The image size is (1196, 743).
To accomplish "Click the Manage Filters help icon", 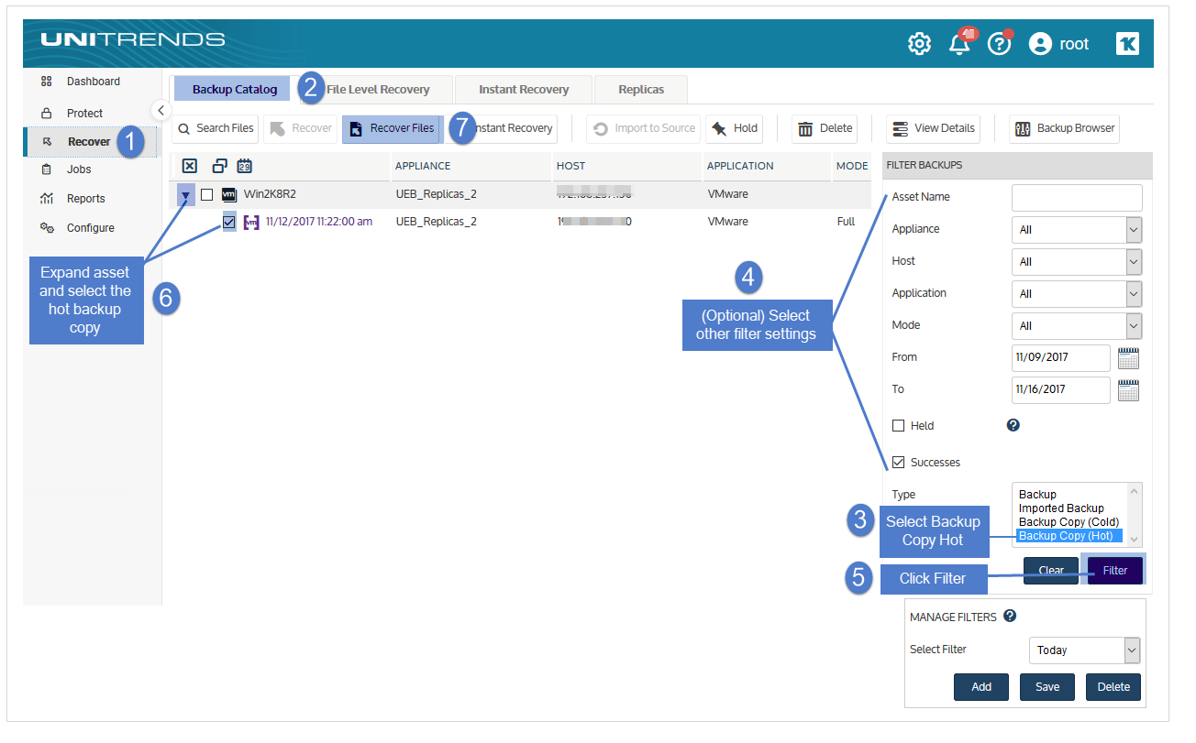I will coord(1010,617).
